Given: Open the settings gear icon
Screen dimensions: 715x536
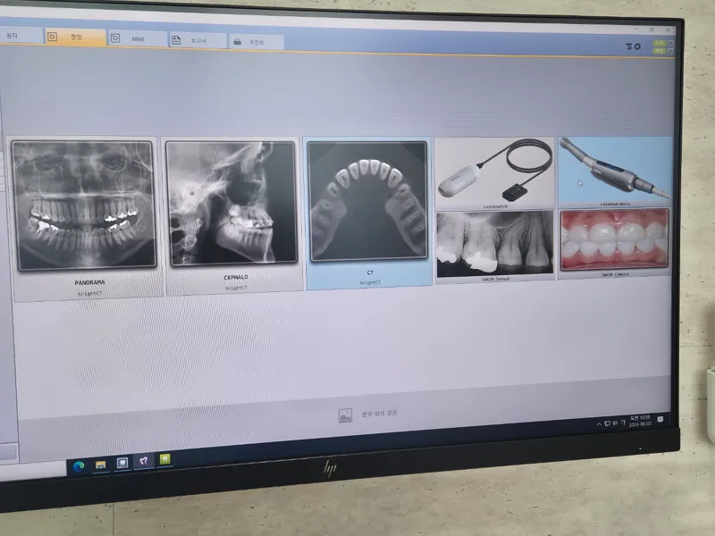Looking at the screenshot, I should pyautogui.click(x=637, y=46).
